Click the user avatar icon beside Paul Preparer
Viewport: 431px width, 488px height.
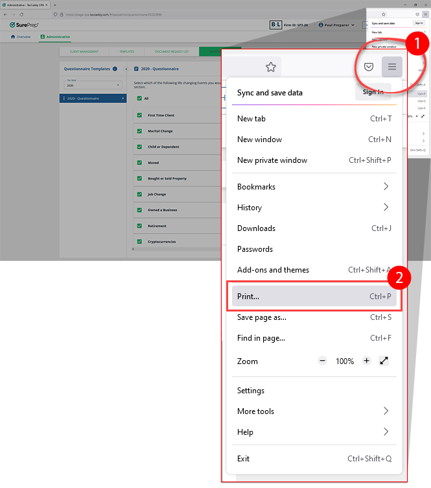321,25
